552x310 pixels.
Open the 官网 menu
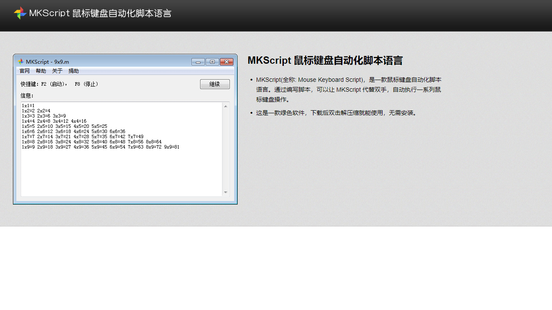click(x=24, y=71)
